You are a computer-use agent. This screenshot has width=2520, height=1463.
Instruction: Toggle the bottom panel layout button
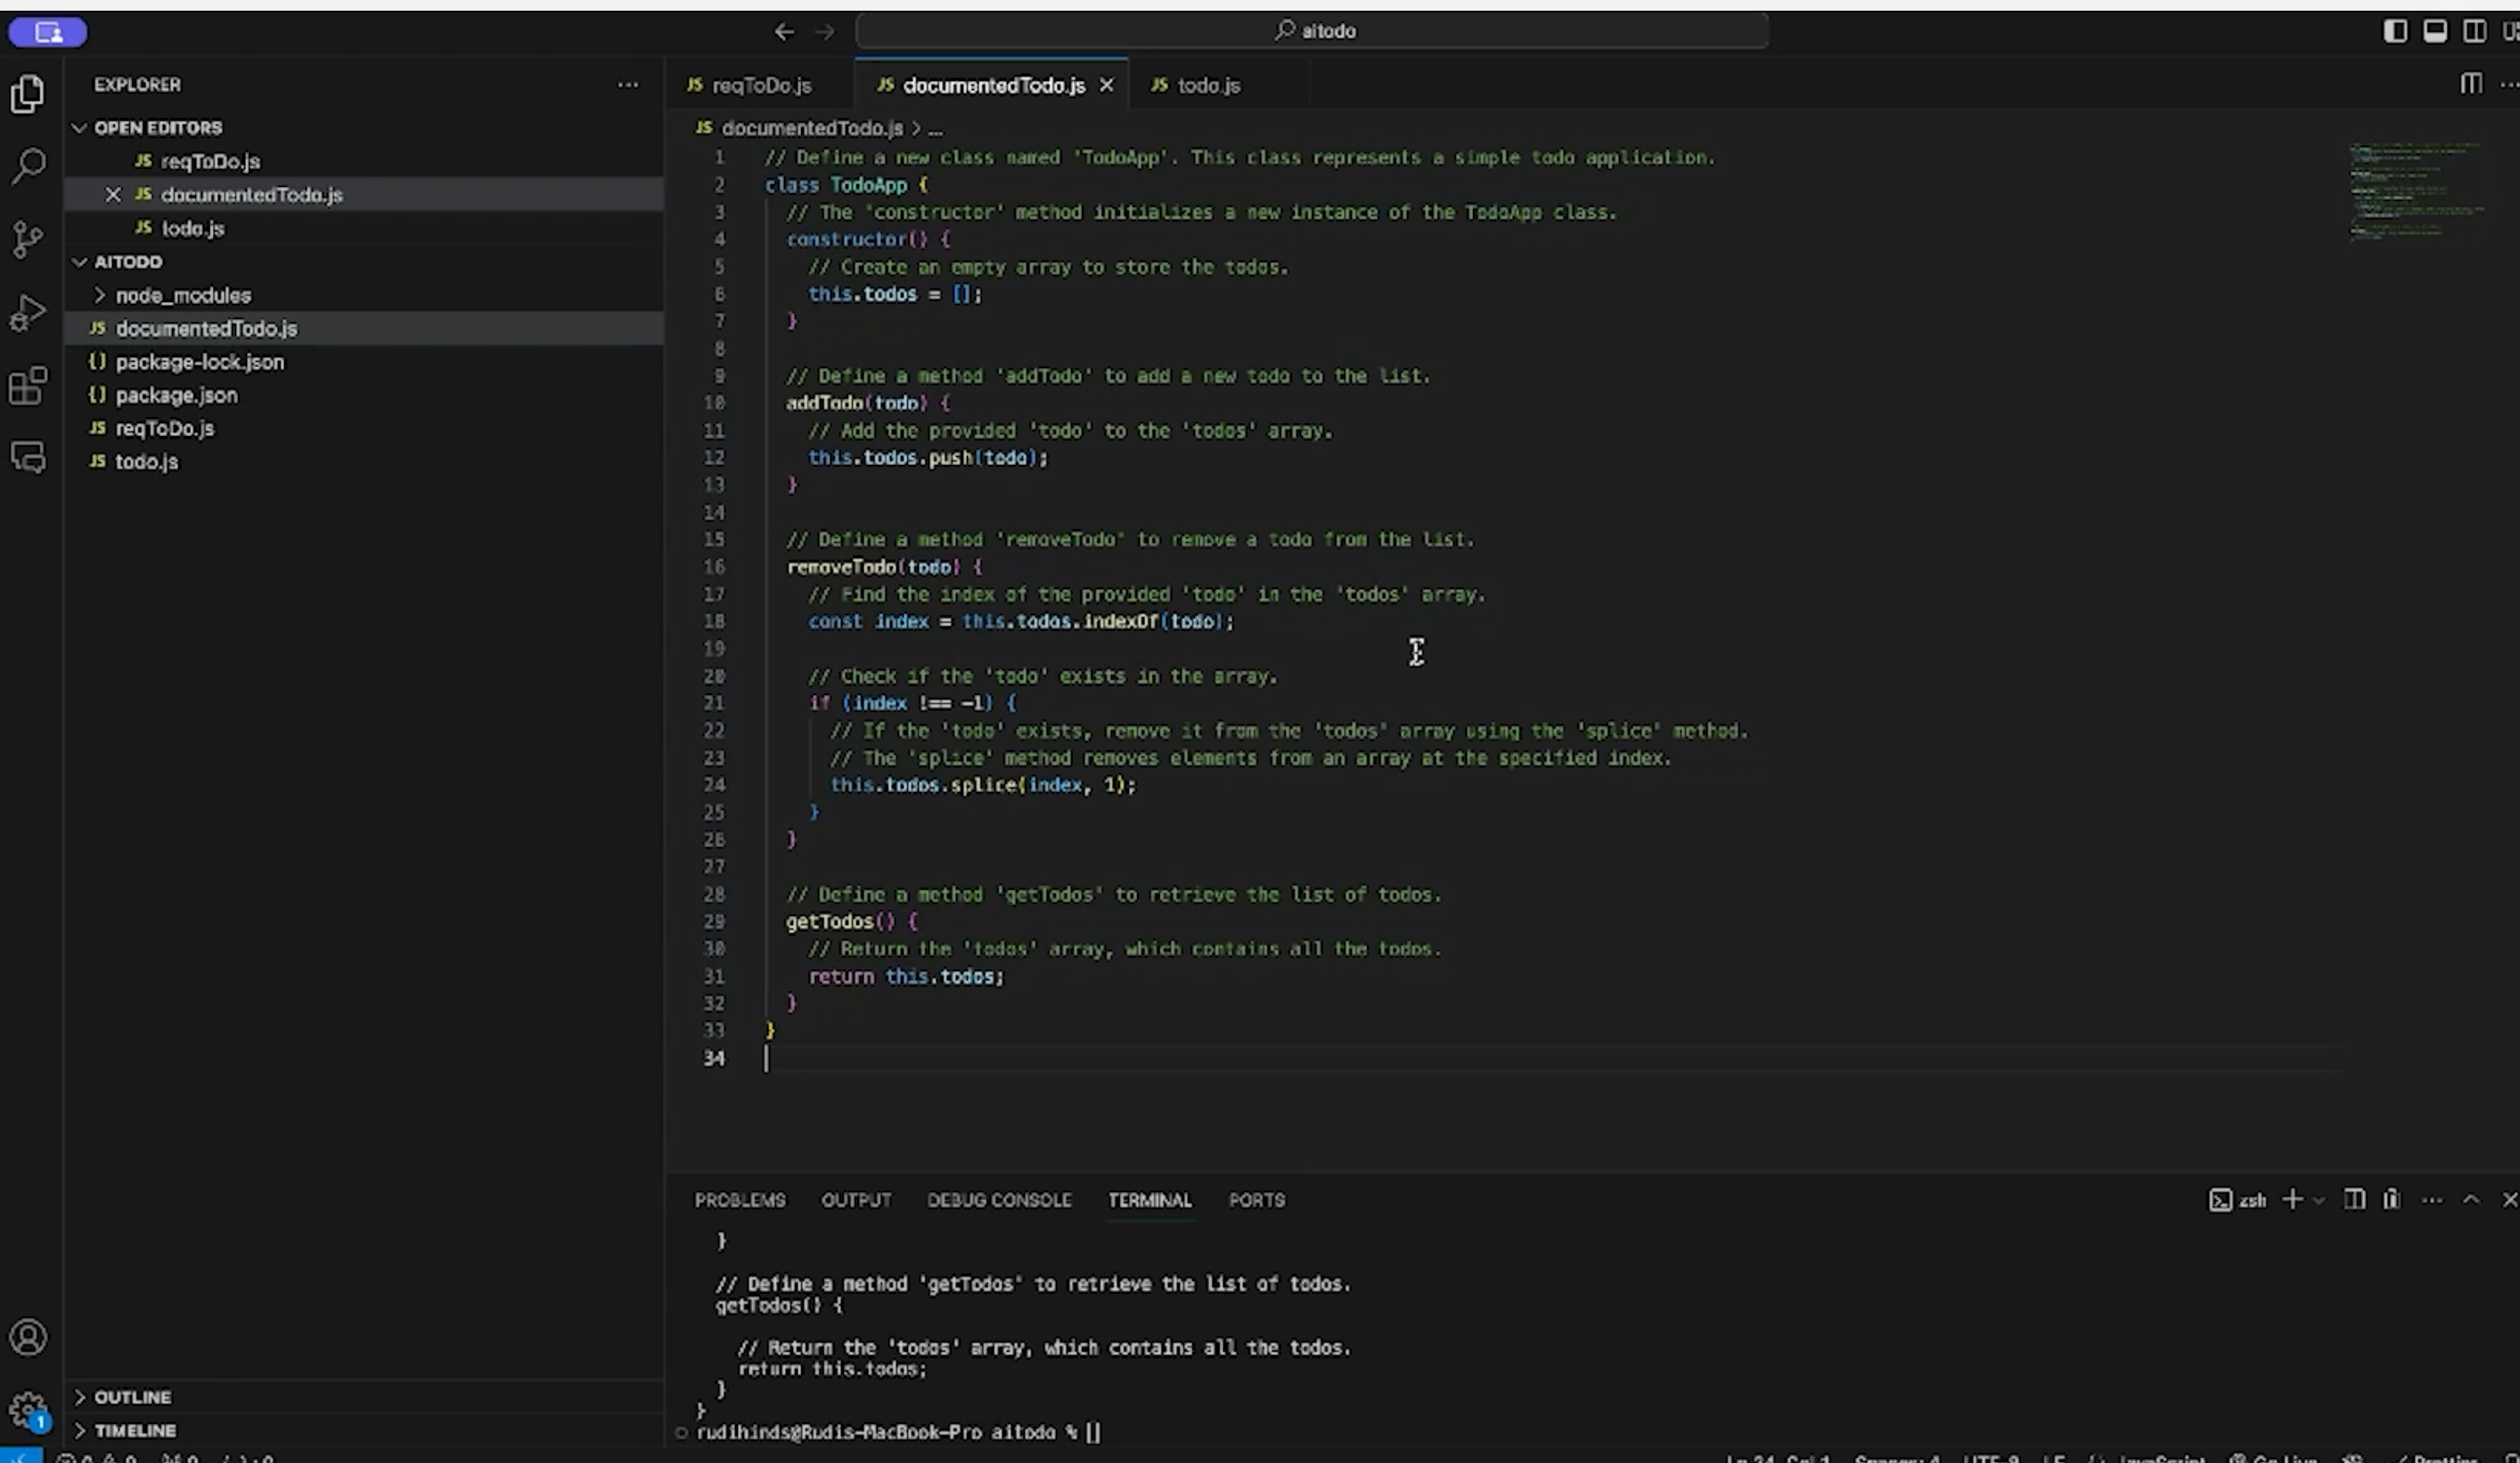click(x=2435, y=31)
